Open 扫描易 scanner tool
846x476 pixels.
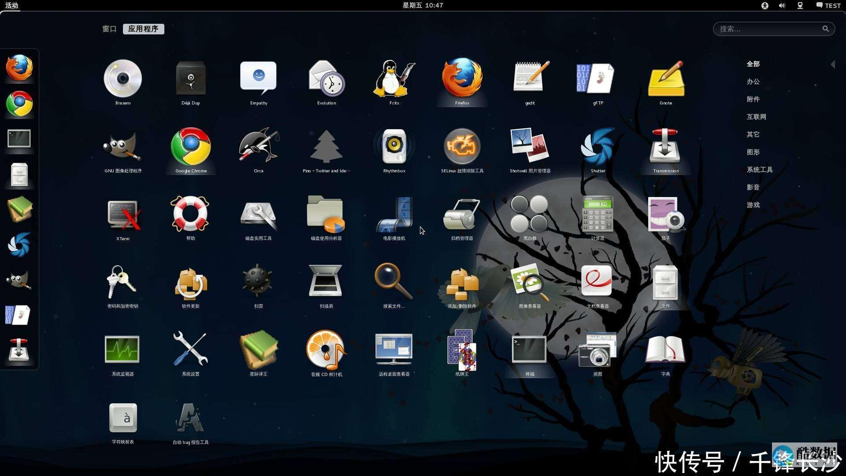tap(327, 286)
